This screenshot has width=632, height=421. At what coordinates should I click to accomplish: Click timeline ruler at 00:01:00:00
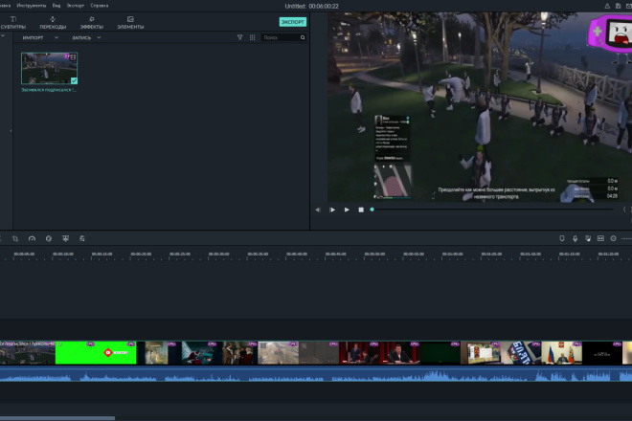coord(453,255)
